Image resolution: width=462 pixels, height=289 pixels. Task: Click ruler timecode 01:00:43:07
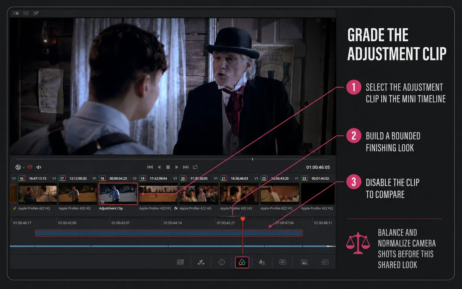click(121, 223)
